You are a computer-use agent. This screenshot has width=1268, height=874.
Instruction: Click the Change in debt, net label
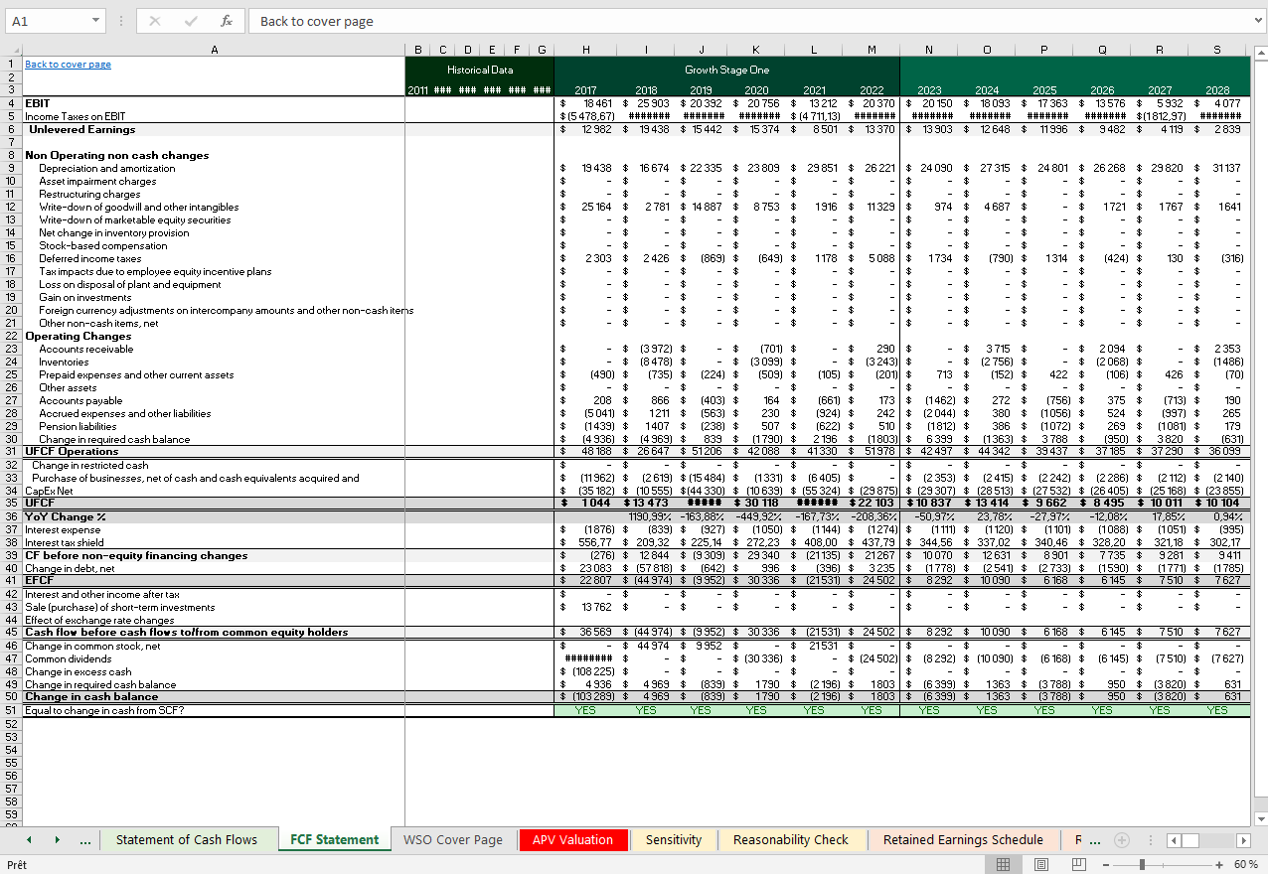click(70, 568)
